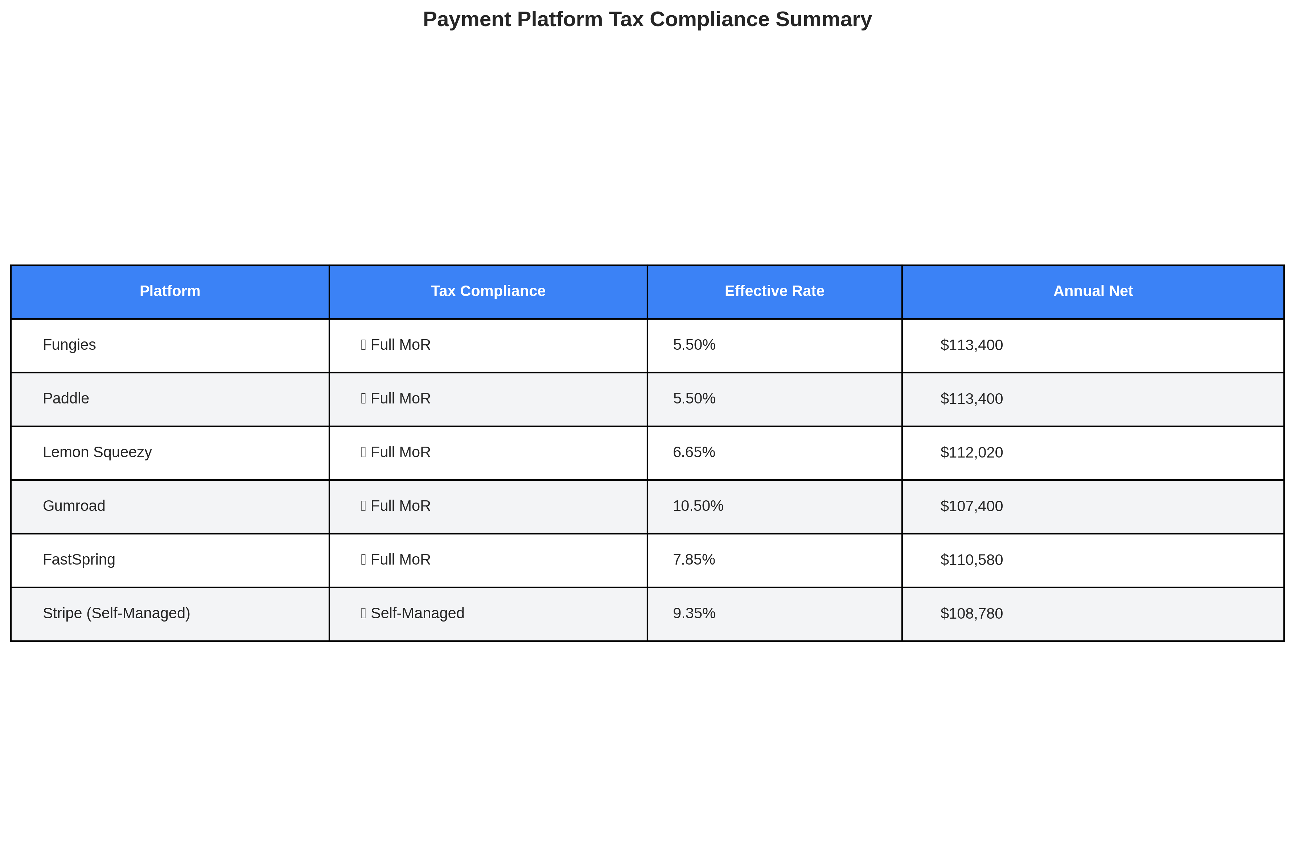Select the Stripe (Self-Managed) platform cell
Image resolution: width=1295 pixels, height=861 pixels.
point(170,614)
